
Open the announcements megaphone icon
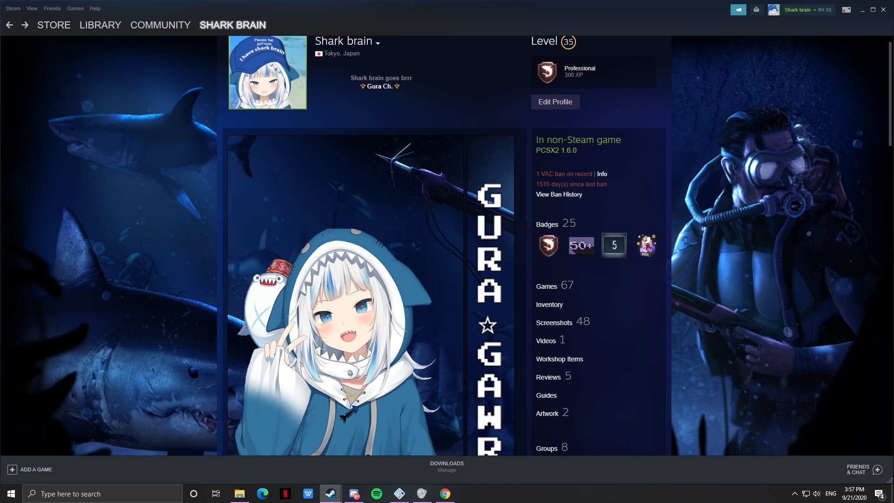tap(738, 9)
